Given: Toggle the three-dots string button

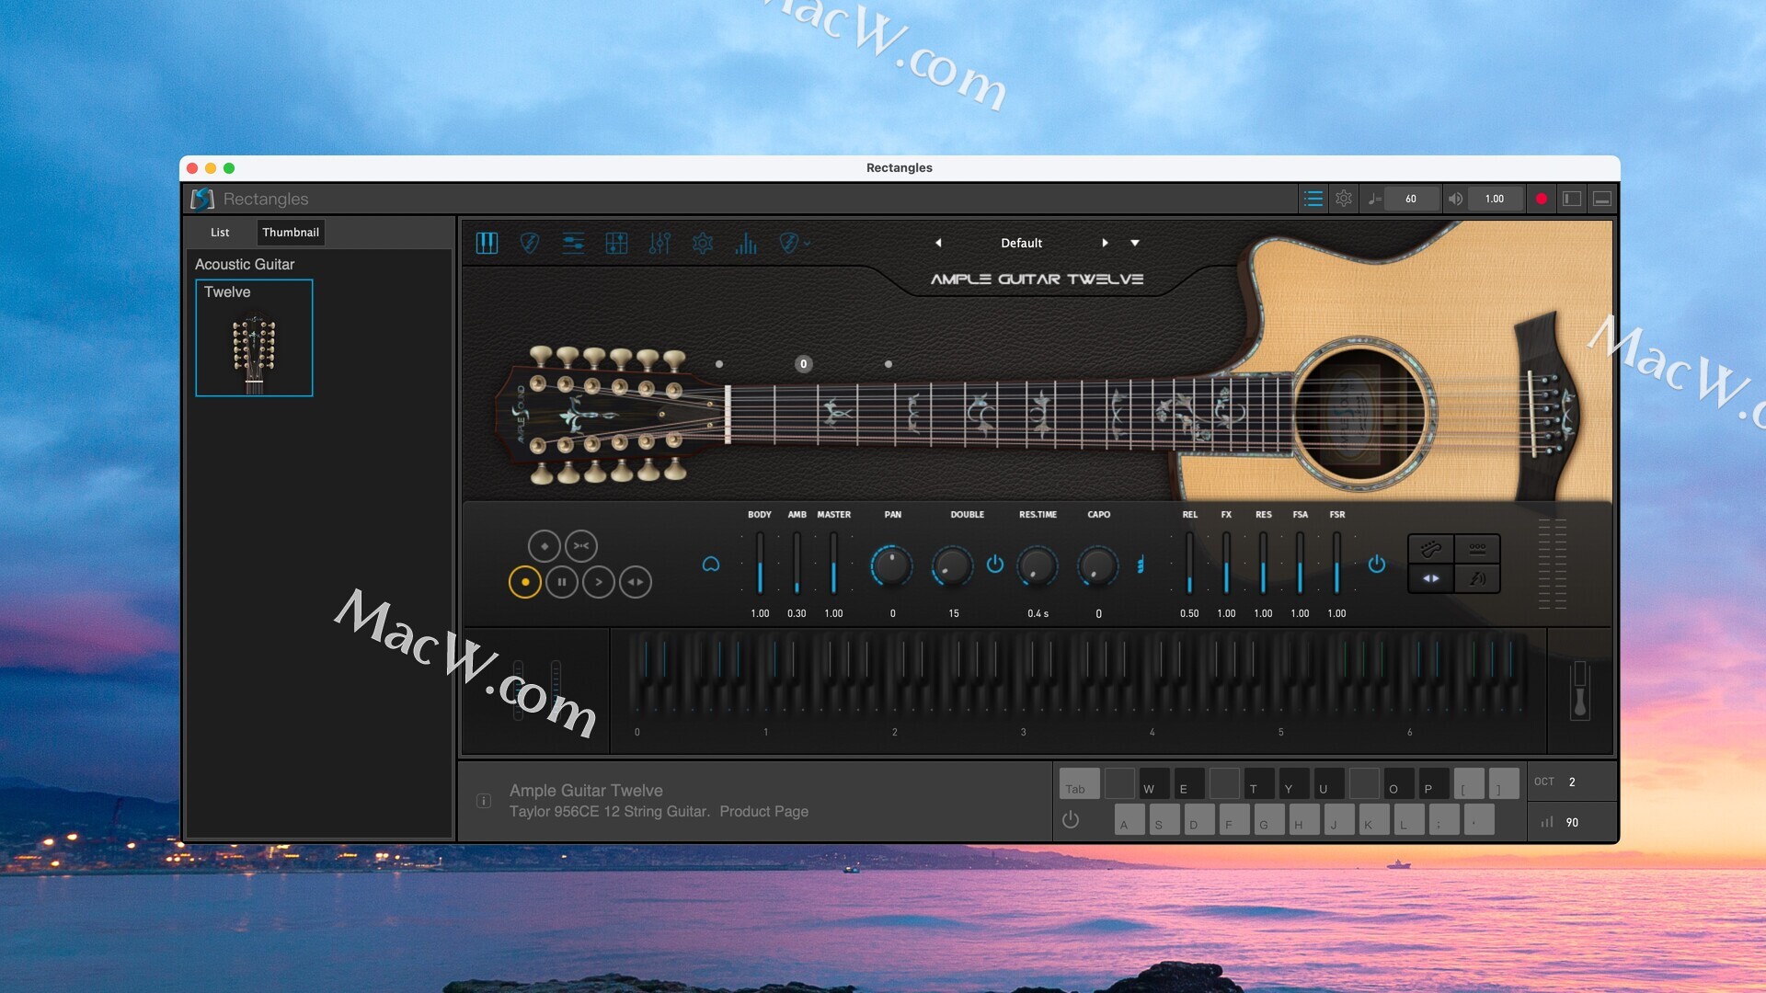Looking at the screenshot, I should (x=1477, y=549).
